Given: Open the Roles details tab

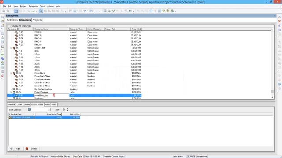Looking at the screenshot, I should coord(47,104).
